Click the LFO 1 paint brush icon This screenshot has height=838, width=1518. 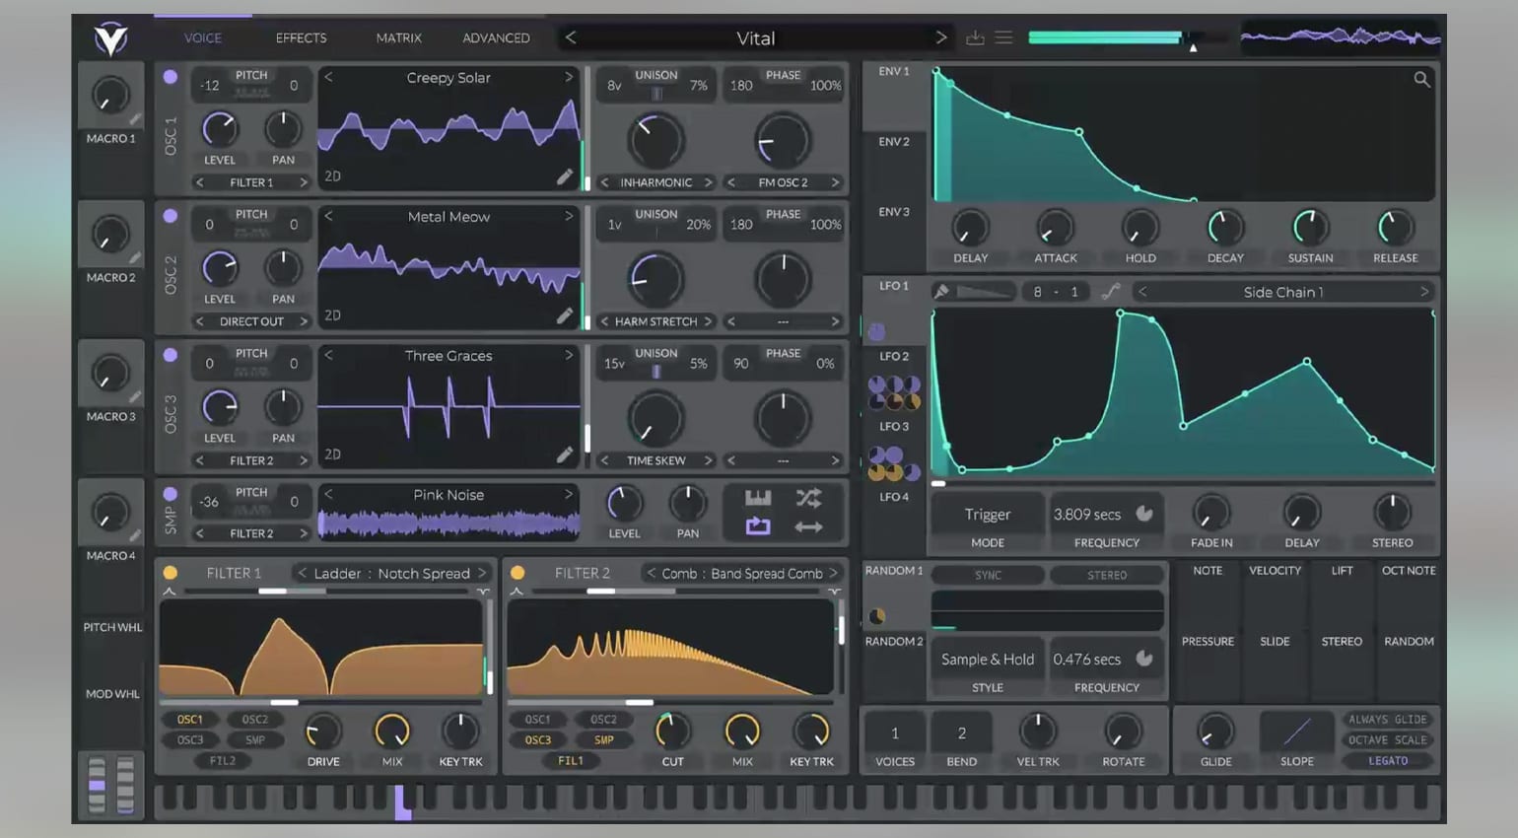[x=941, y=292]
